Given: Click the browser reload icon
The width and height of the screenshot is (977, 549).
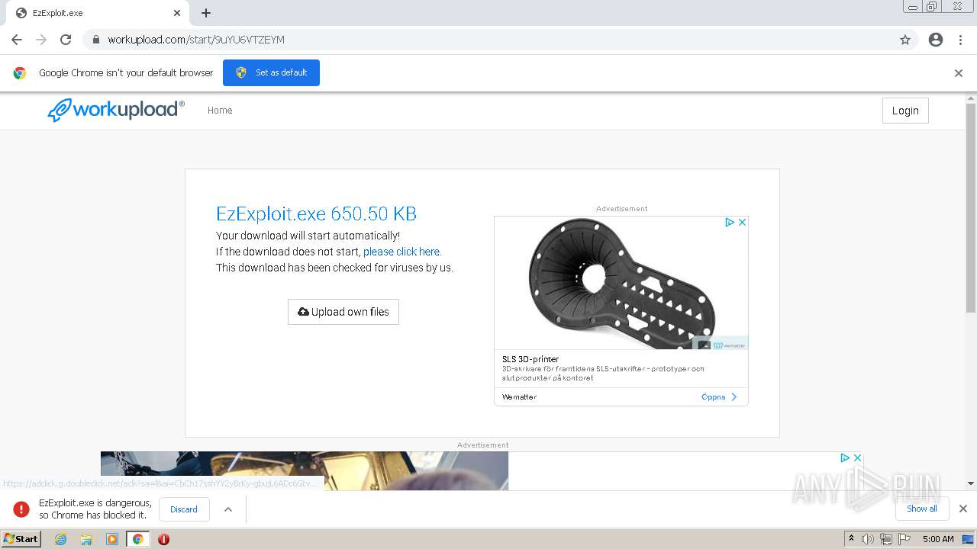Looking at the screenshot, I should [x=66, y=40].
